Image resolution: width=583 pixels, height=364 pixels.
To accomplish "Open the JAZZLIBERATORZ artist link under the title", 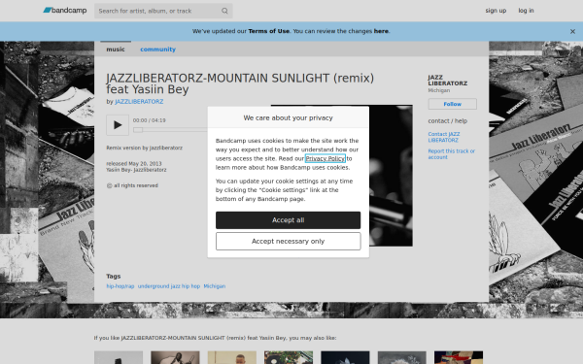I will [139, 101].
